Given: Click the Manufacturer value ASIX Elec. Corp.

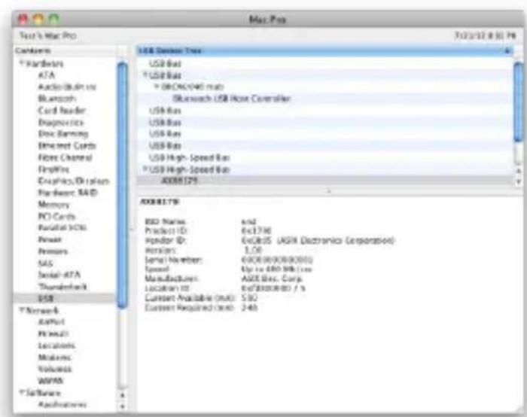Looking at the screenshot, I should [272, 279].
